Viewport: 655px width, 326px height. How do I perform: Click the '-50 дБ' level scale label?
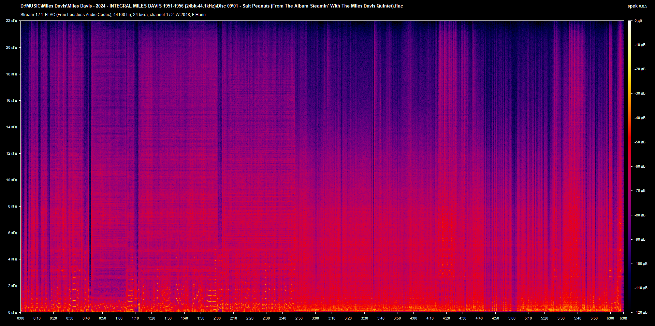pos(640,142)
